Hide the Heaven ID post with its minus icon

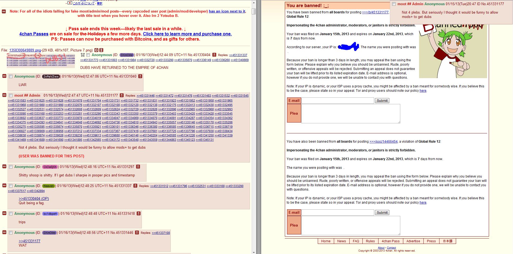tap(4, 185)
